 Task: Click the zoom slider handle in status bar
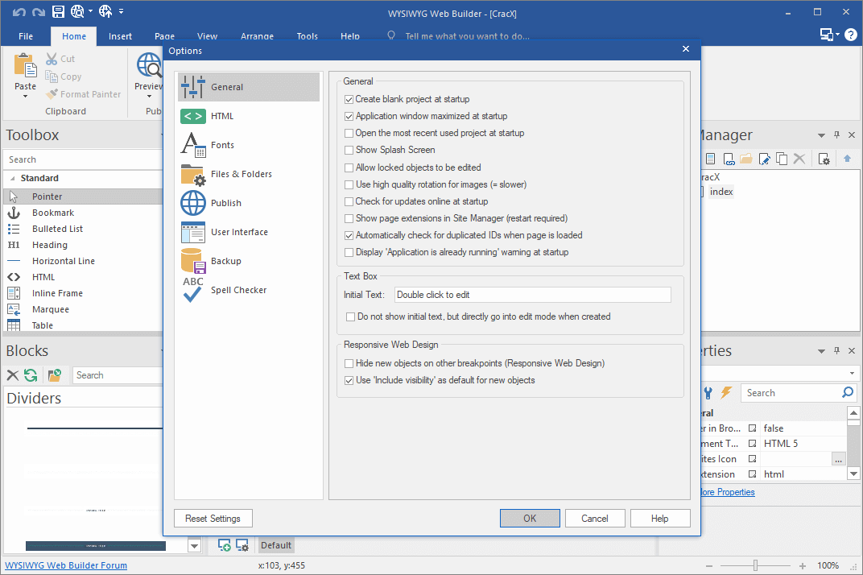(756, 565)
